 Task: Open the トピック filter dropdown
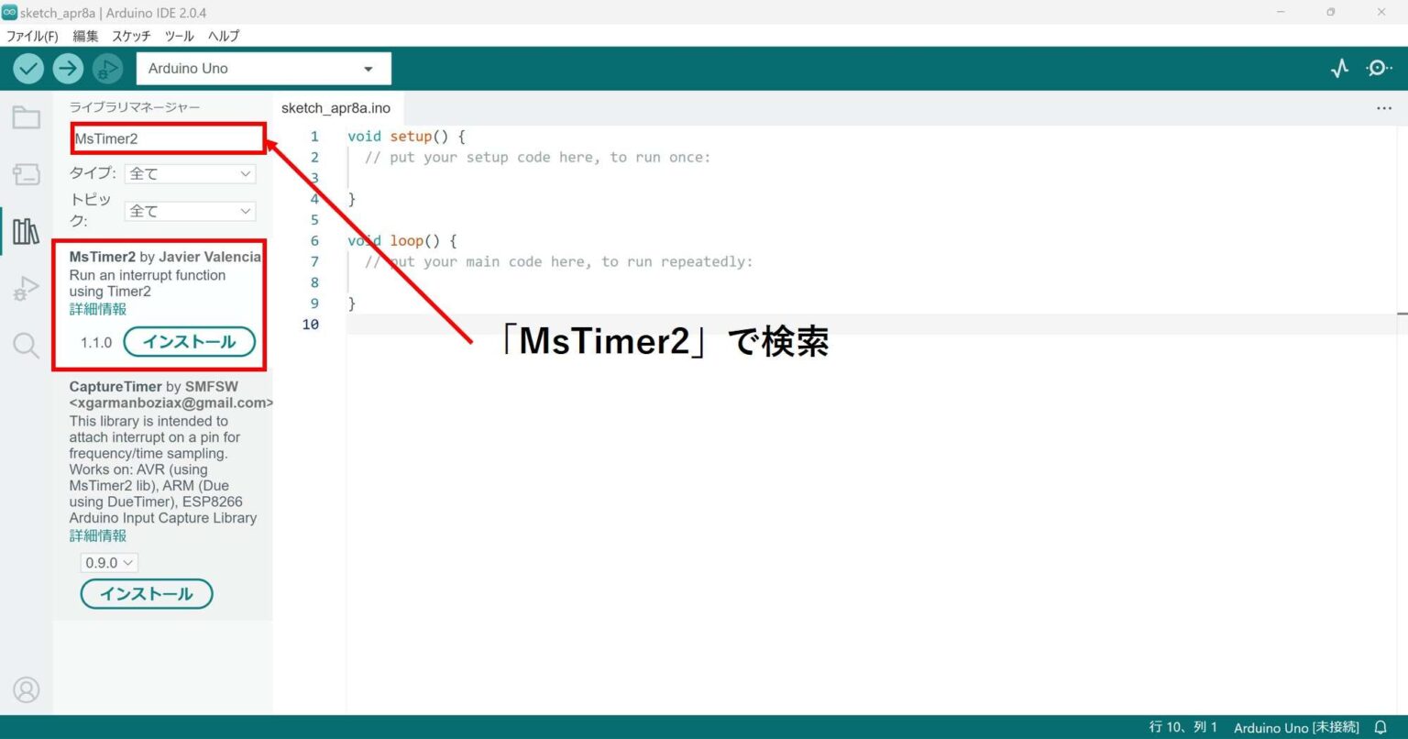click(x=190, y=211)
